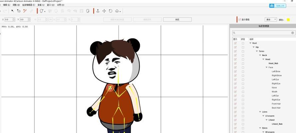Collapse the LForearm tree node
The image size is (296, 133).
(263, 116)
